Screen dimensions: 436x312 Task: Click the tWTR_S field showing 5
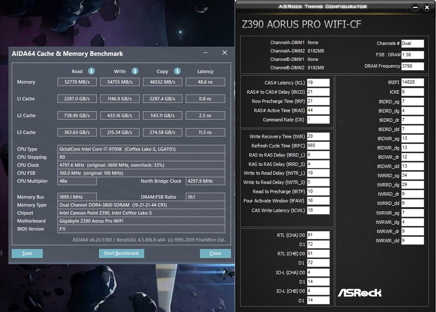tap(318, 182)
